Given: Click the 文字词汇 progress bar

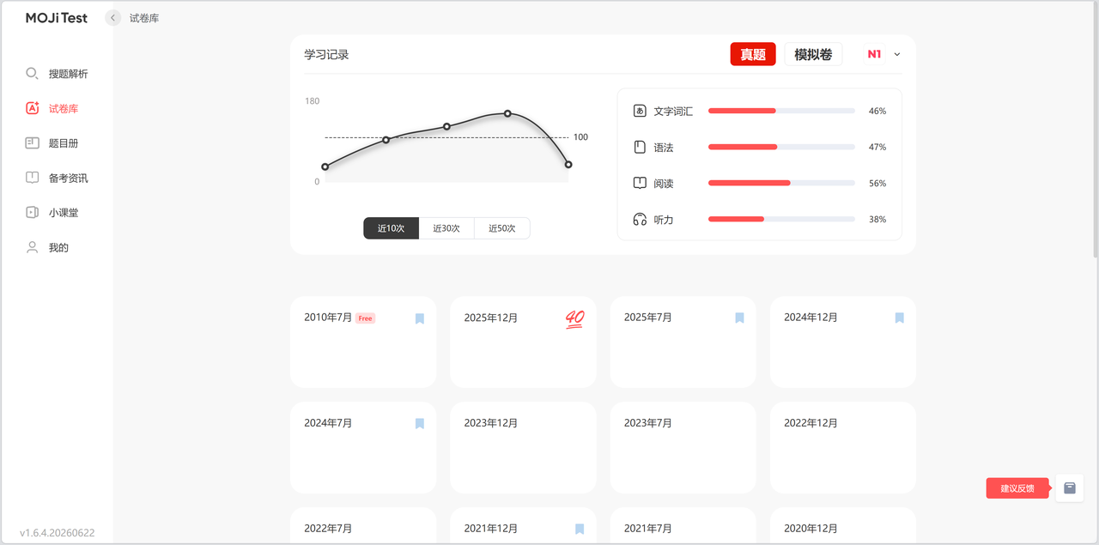Looking at the screenshot, I should (x=781, y=111).
